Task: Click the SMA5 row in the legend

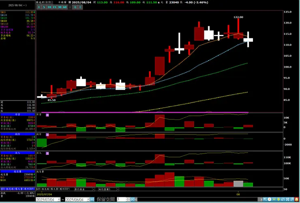Action: [17, 12]
